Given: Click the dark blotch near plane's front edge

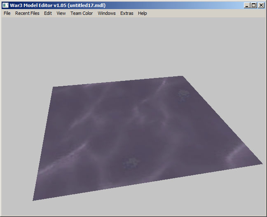Looking at the screenshot, I should click(x=131, y=163).
